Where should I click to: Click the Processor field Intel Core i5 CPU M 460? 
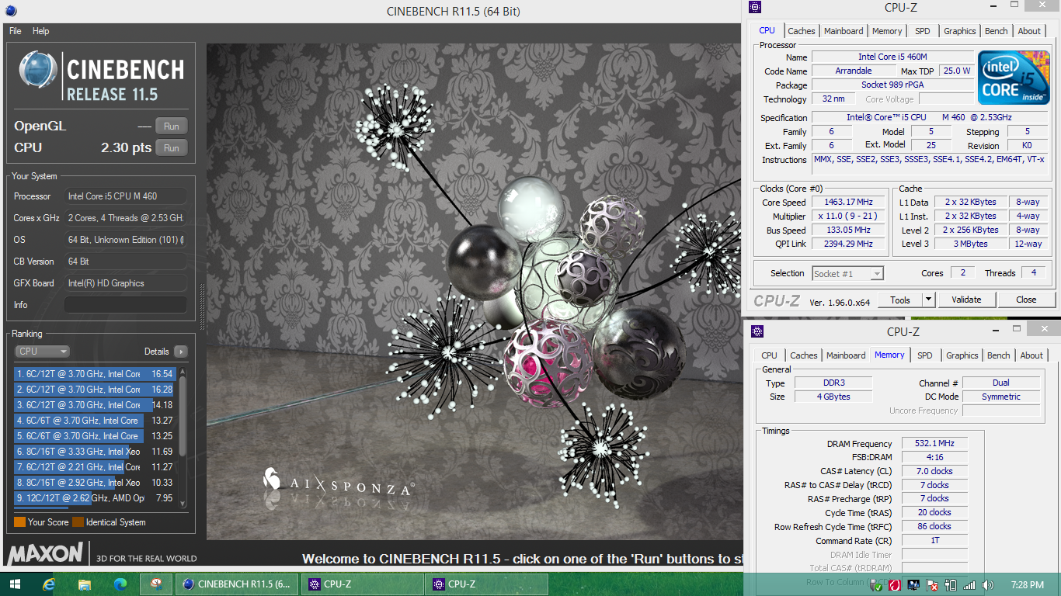126,196
